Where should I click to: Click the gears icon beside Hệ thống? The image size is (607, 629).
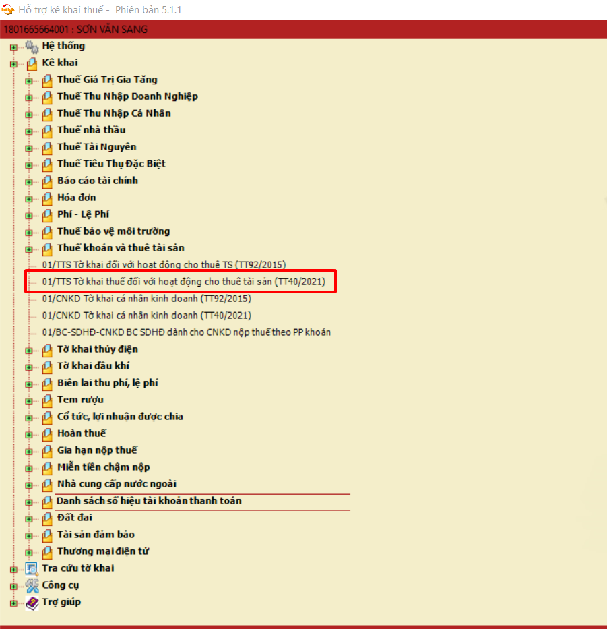(32, 47)
